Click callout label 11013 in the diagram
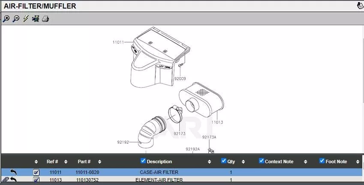Viewport: 364px width, 185px height. click(x=217, y=122)
